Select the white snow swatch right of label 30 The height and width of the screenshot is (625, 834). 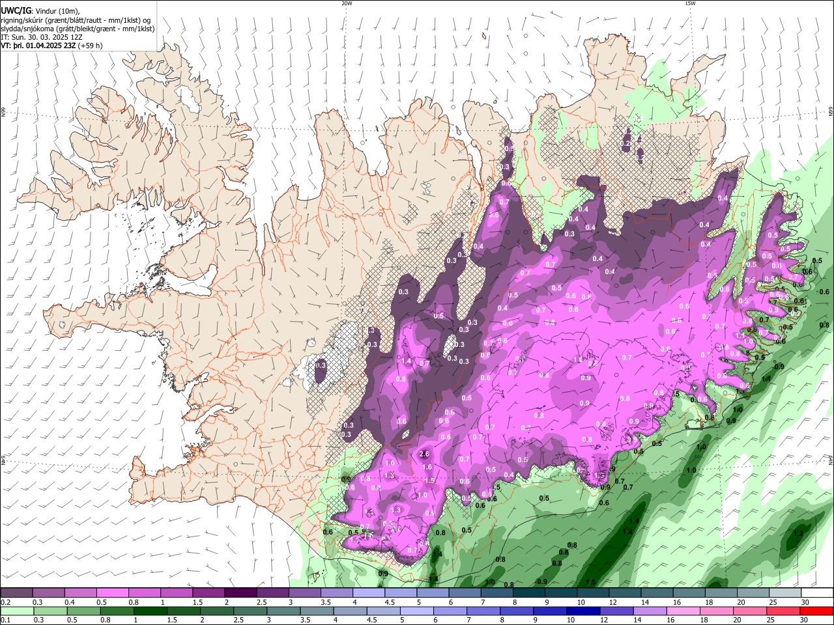pyautogui.click(x=817, y=592)
